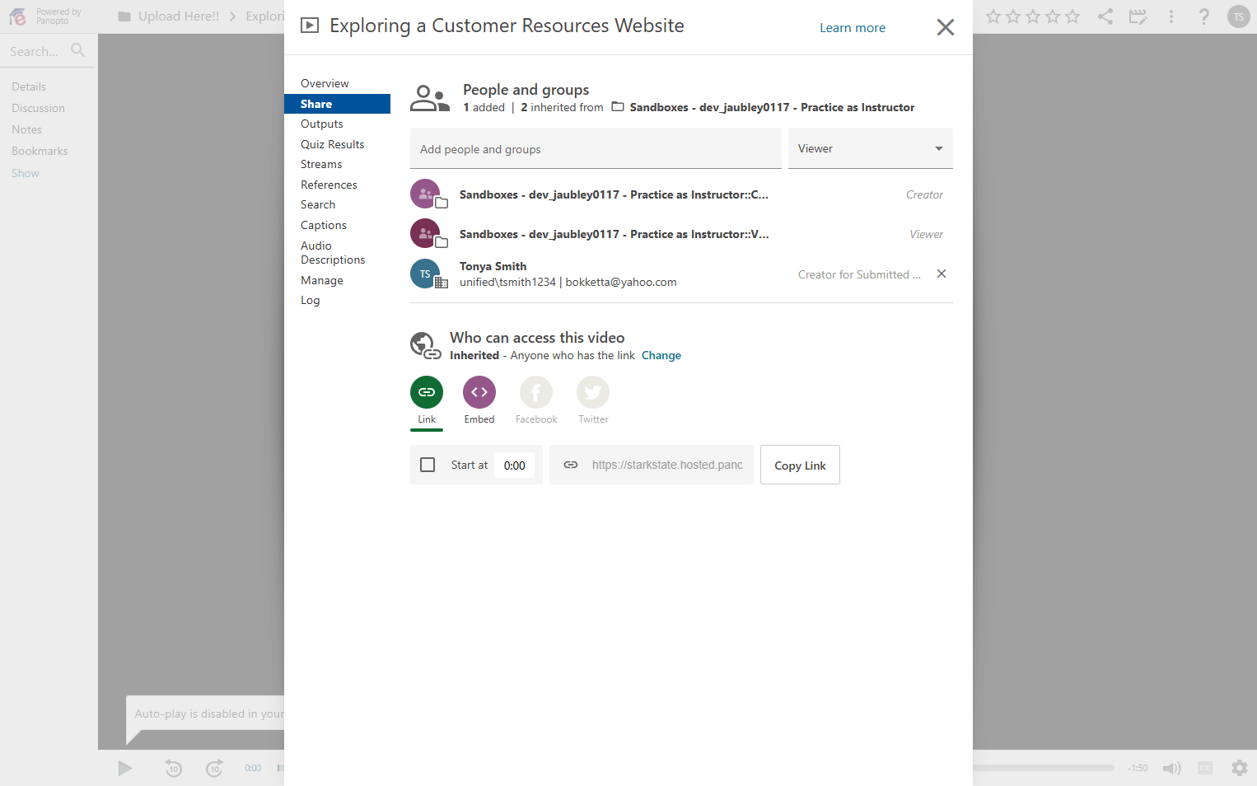Open Captions section

[324, 225]
